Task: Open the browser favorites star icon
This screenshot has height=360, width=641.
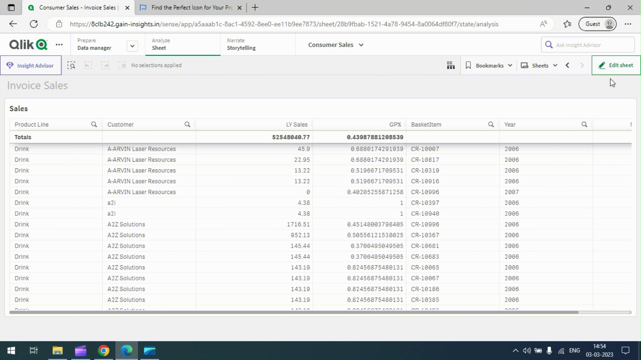Action: 567,24
